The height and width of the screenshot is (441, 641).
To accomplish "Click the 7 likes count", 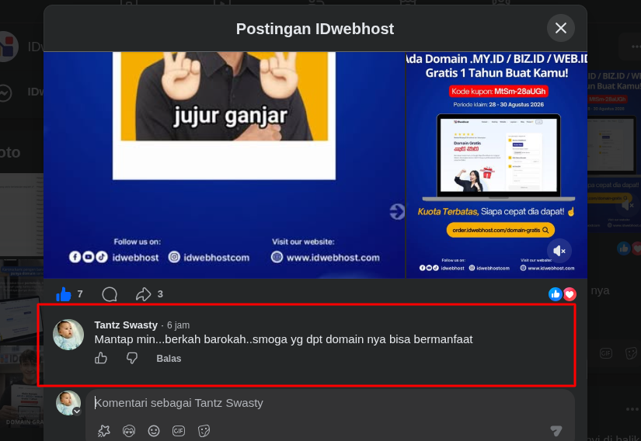I will [80, 294].
